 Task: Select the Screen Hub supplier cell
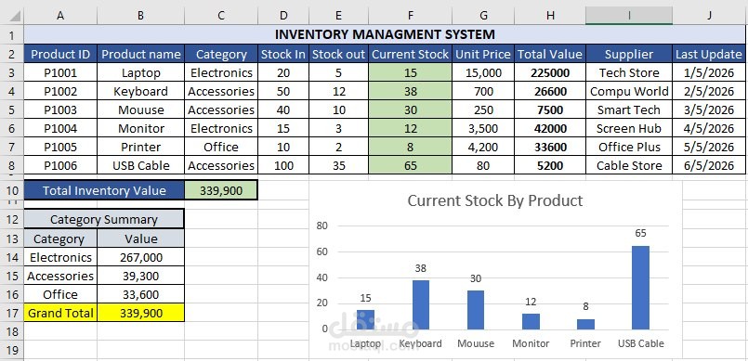[629, 129]
